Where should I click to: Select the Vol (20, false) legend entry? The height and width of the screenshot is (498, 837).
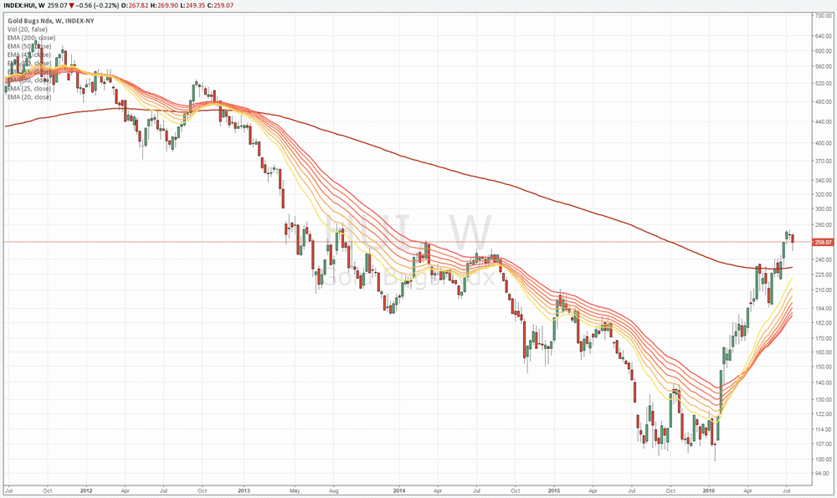click(x=29, y=29)
